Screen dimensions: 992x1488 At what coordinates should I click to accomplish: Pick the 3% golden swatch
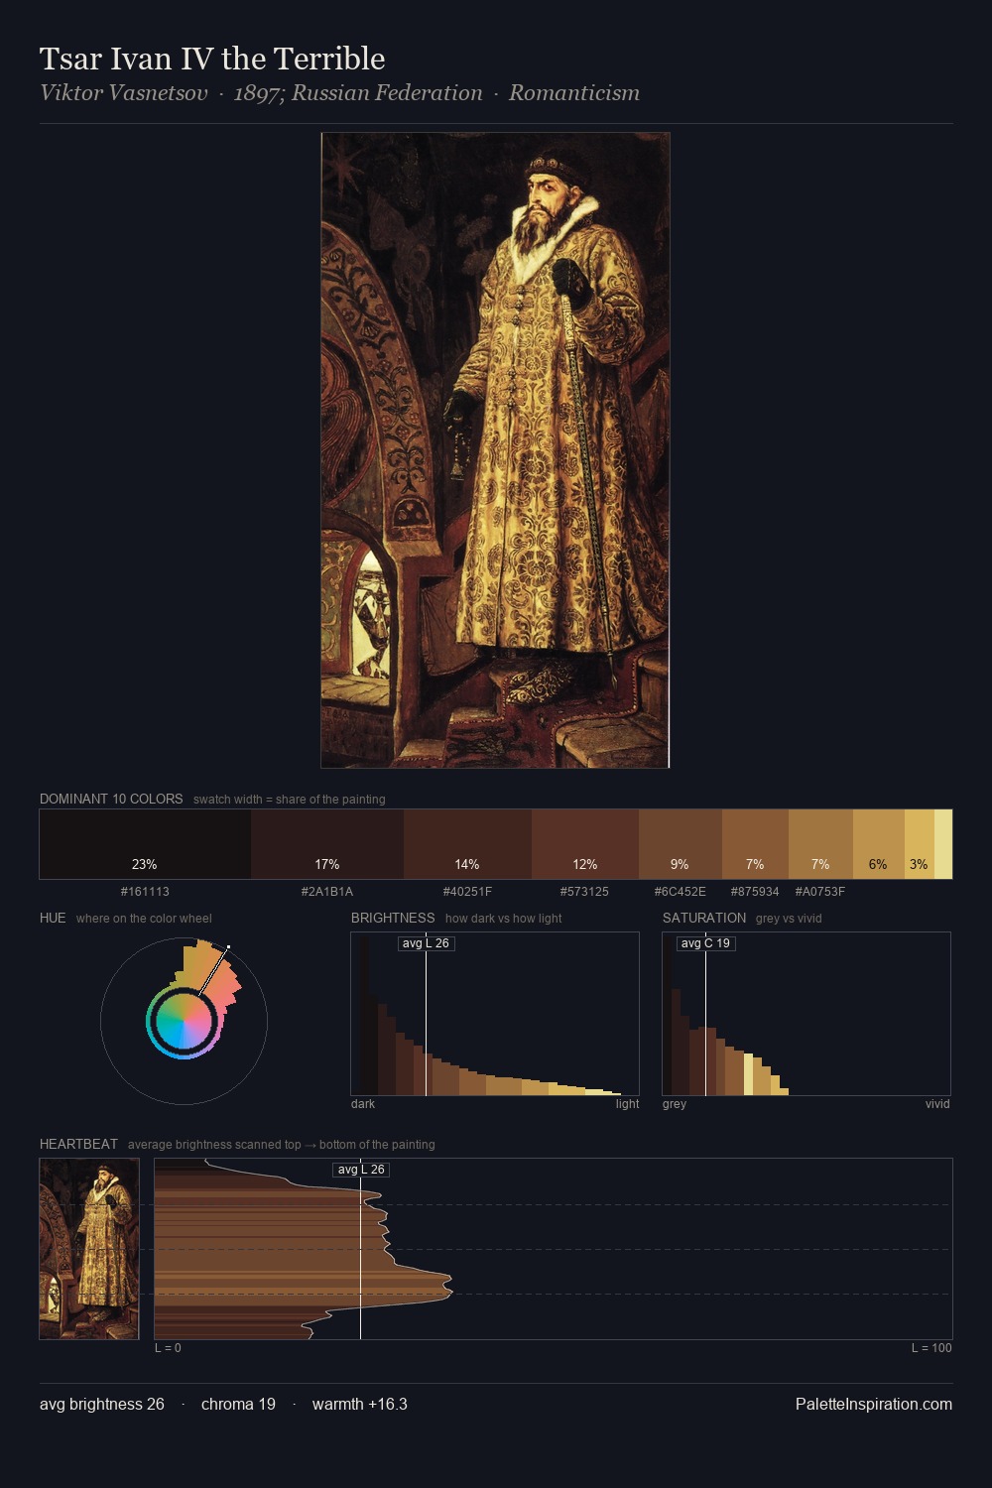point(920,844)
